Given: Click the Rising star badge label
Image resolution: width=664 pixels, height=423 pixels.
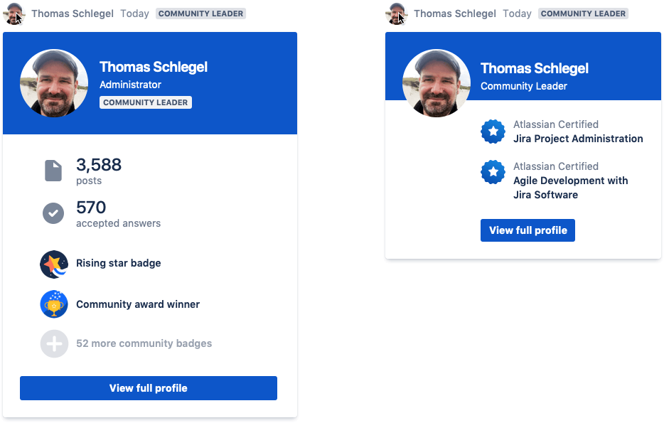Looking at the screenshot, I should point(119,264).
